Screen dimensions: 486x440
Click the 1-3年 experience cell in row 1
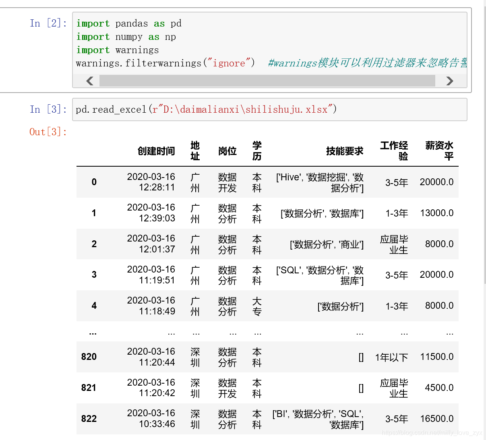click(x=397, y=213)
